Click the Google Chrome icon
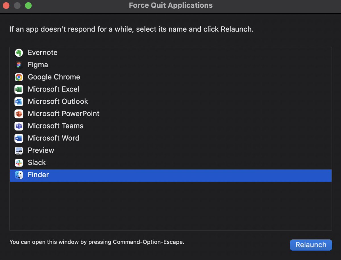The height and width of the screenshot is (260, 341). point(19,77)
